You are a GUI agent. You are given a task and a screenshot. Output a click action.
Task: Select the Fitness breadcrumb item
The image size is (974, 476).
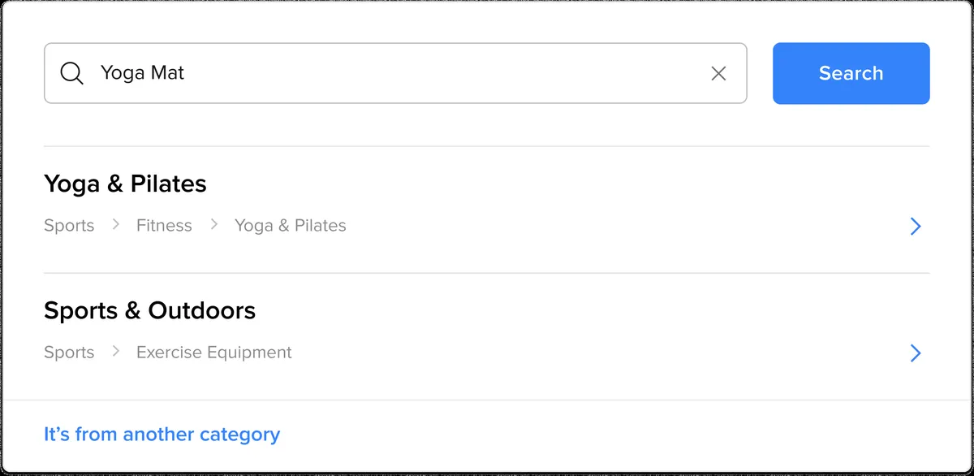point(164,226)
